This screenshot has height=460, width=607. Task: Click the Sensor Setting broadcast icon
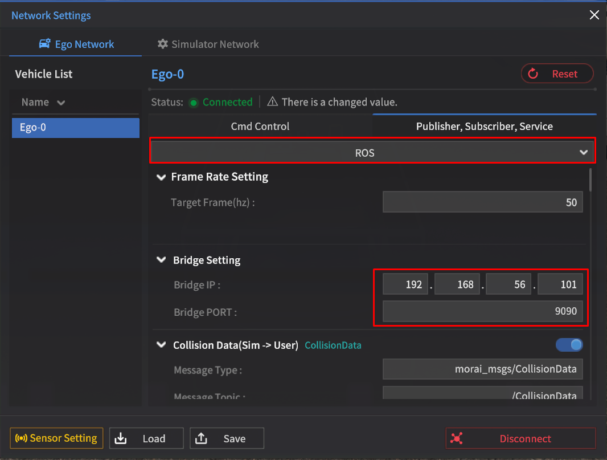[x=22, y=438]
